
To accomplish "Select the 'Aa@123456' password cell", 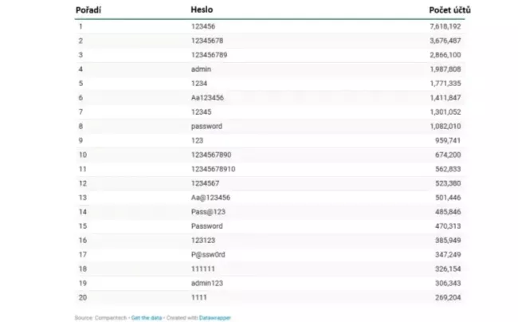I will tap(209, 197).
